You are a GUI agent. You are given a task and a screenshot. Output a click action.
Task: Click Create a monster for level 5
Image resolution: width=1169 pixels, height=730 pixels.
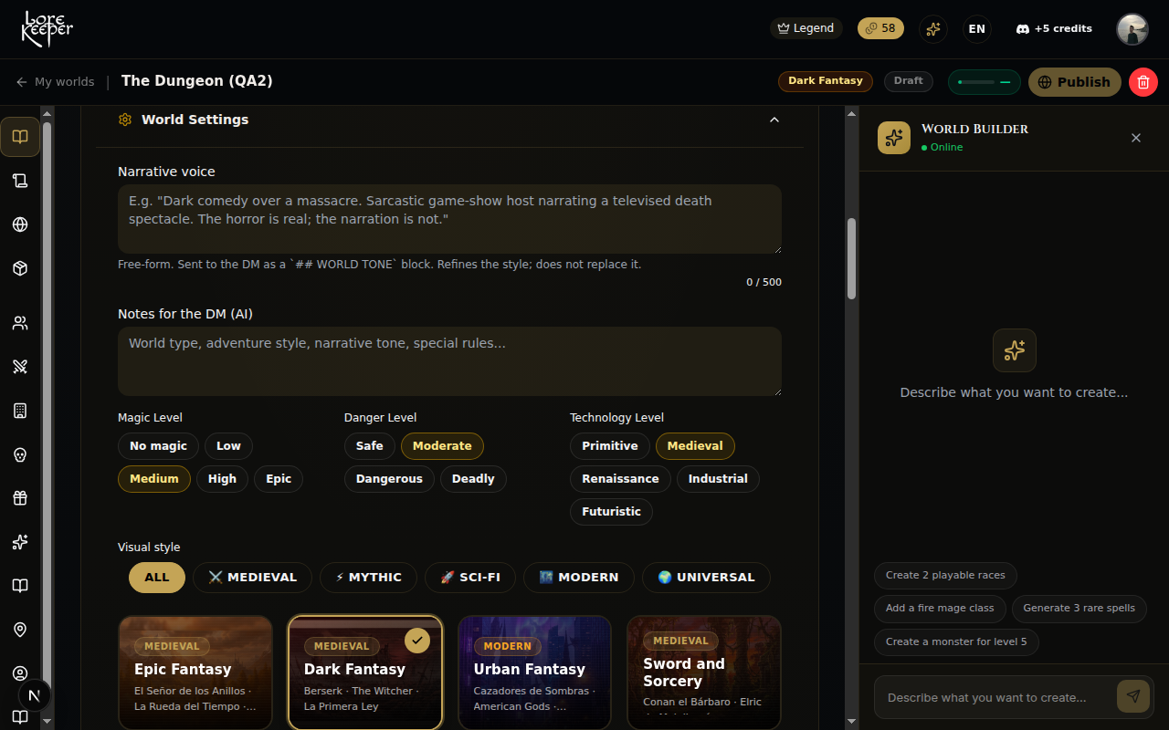pos(956,641)
